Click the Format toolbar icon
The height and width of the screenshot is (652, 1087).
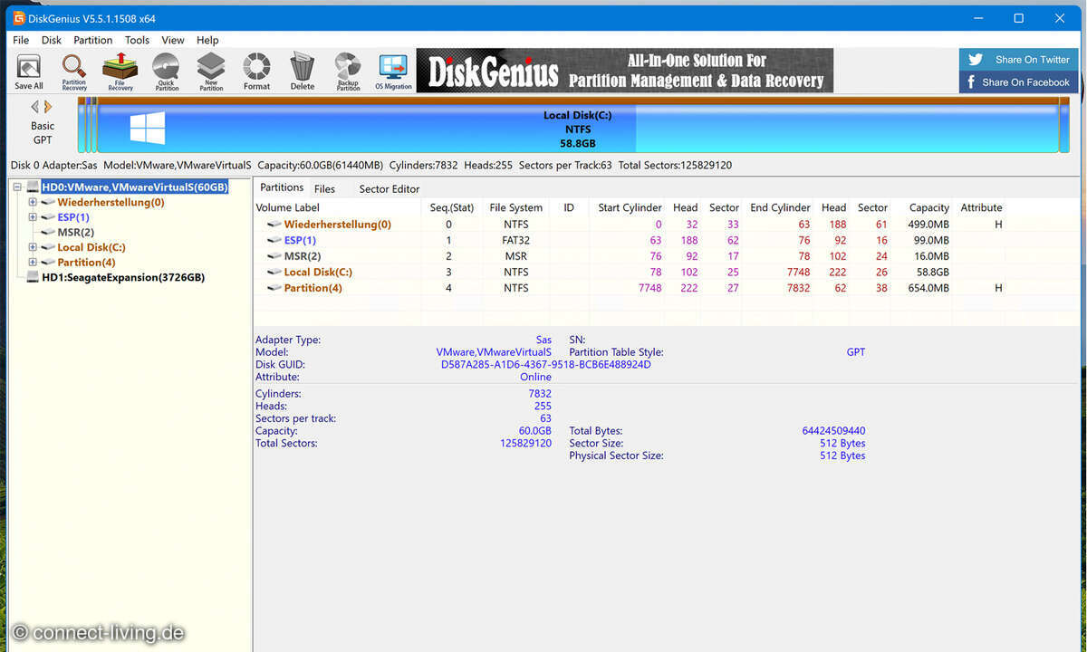pos(256,72)
